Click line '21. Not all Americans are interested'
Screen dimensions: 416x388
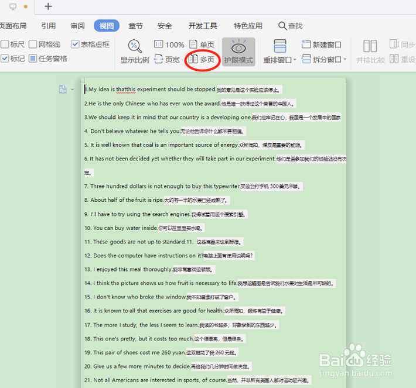pyautogui.click(x=197, y=380)
